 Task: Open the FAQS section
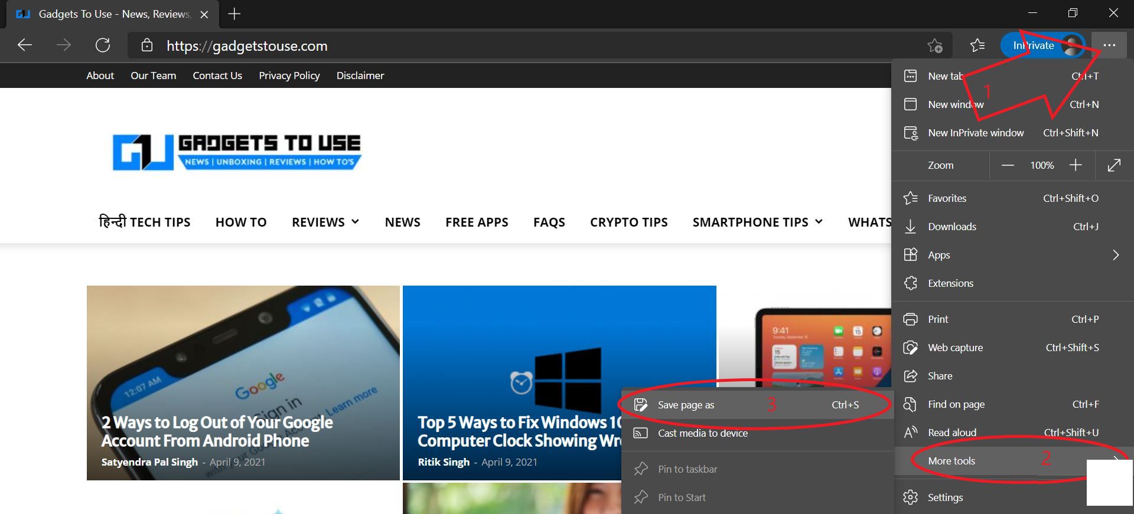coord(549,222)
